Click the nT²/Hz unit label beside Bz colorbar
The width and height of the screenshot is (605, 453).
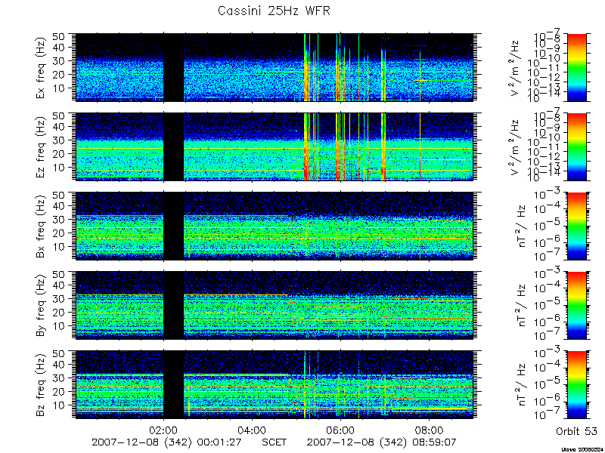[x=521, y=384]
